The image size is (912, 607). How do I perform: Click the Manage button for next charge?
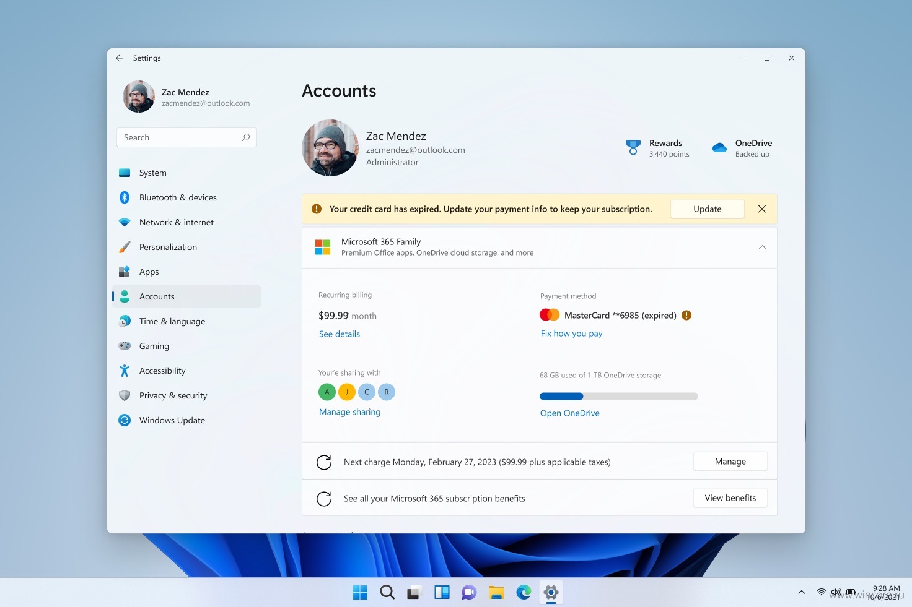click(730, 462)
